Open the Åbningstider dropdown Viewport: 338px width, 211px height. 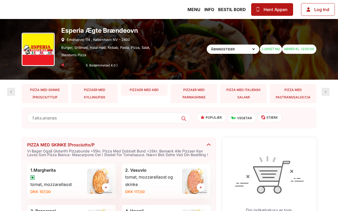[x=233, y=49]
